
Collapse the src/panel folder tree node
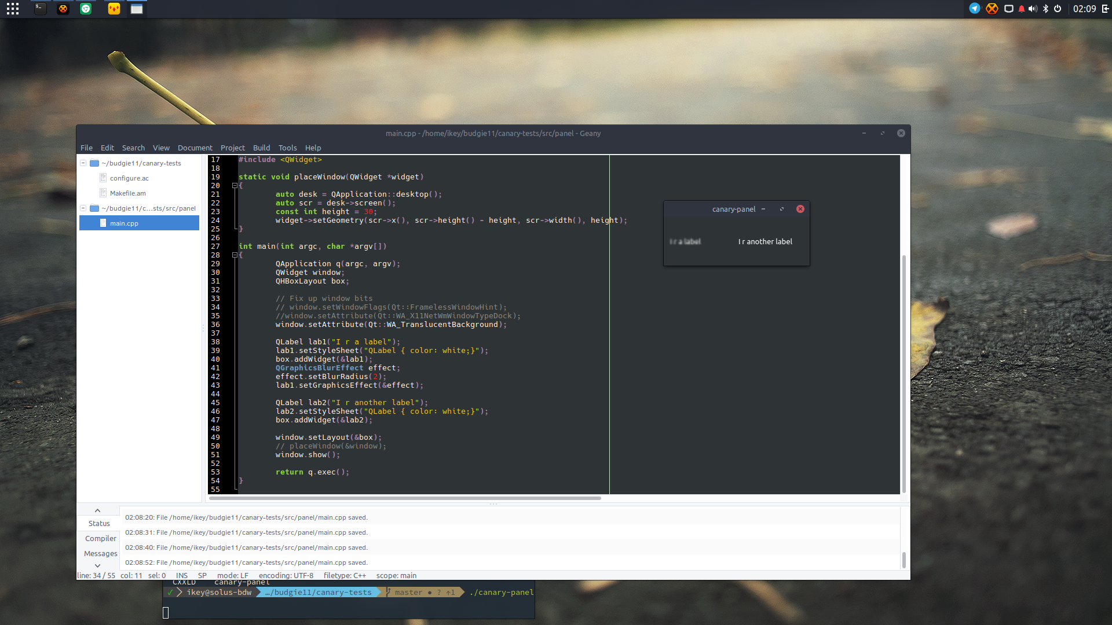pyautogui.click(x=83, y=208)
